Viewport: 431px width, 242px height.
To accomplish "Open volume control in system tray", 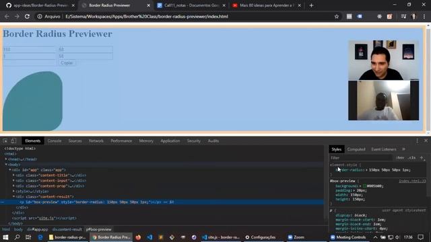I will tap(398, 237).
